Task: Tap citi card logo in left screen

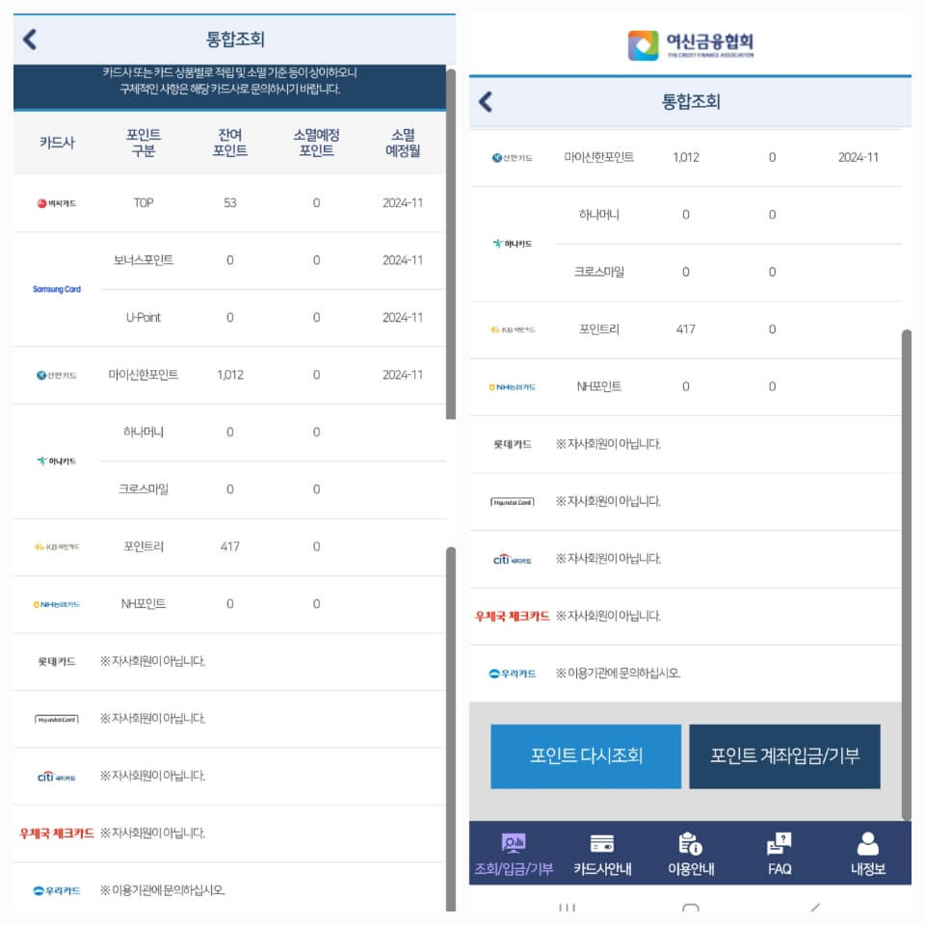Action: [x=57, y=777]
